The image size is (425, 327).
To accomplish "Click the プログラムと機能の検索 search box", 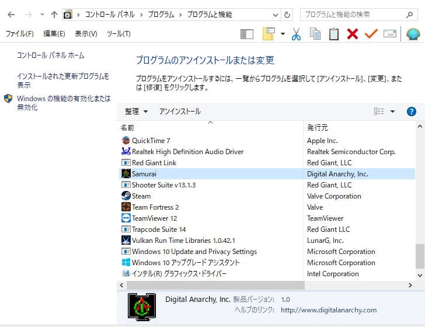I will pos(359,15).
